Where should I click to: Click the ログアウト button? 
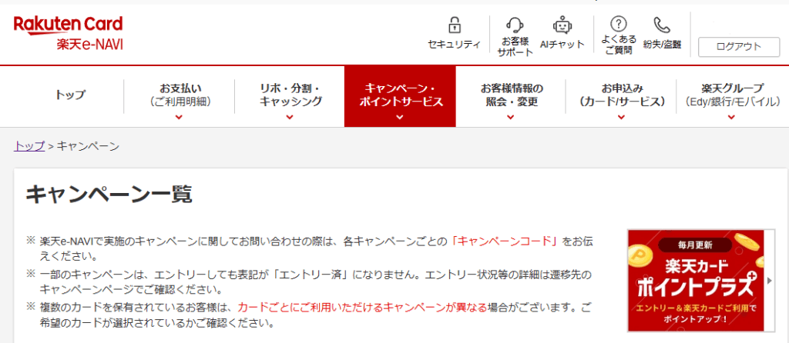(x=739, y=47)
